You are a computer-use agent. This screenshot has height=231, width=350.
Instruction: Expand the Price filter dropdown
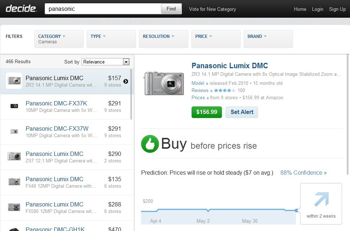(216, 39)
